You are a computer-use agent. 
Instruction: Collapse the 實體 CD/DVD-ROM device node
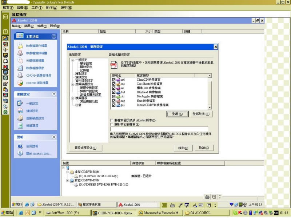(x=68, y=180)
